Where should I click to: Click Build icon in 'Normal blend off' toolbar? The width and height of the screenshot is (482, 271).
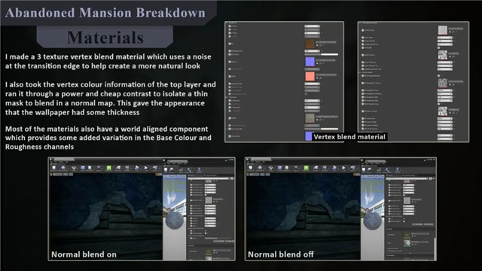click(334, 168)
